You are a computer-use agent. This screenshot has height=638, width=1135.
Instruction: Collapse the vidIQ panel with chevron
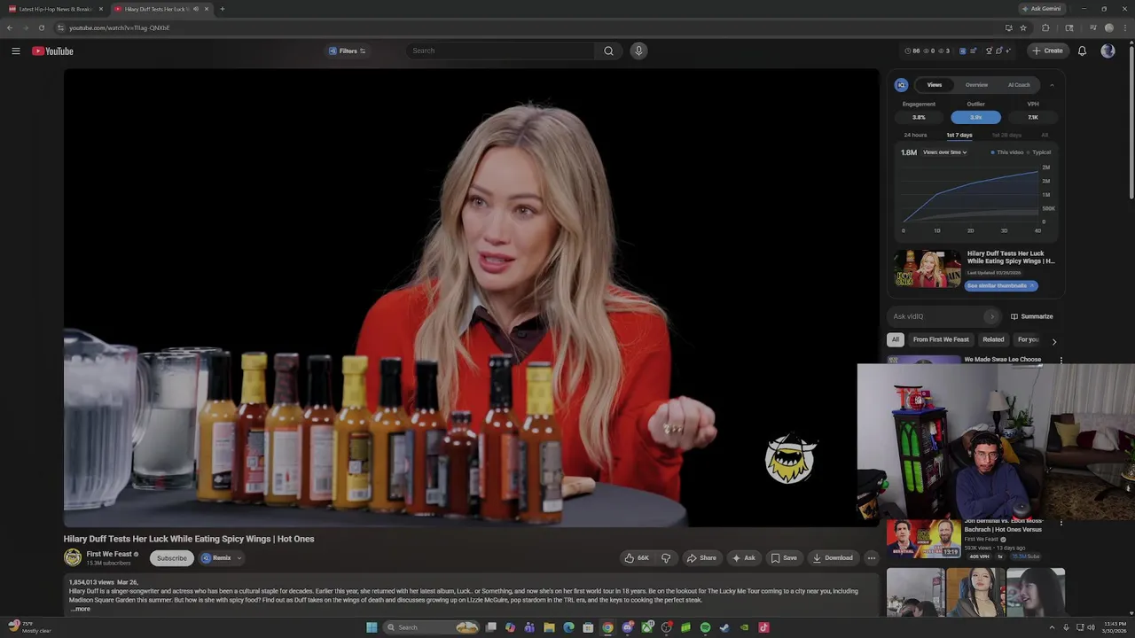tap(1052, 85)
